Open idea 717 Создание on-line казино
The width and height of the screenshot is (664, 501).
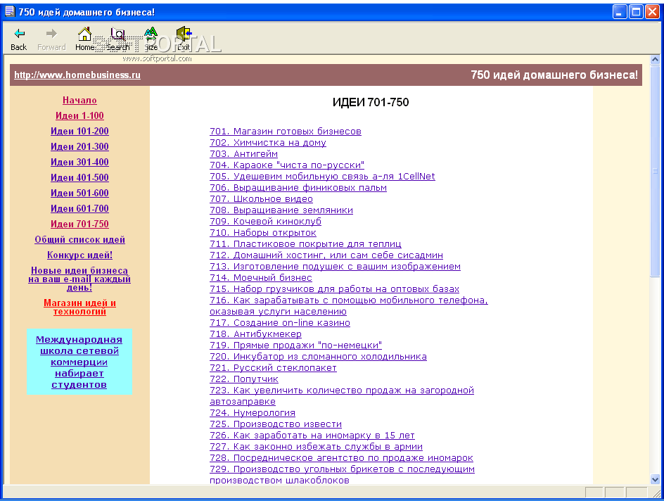[280, 323]
